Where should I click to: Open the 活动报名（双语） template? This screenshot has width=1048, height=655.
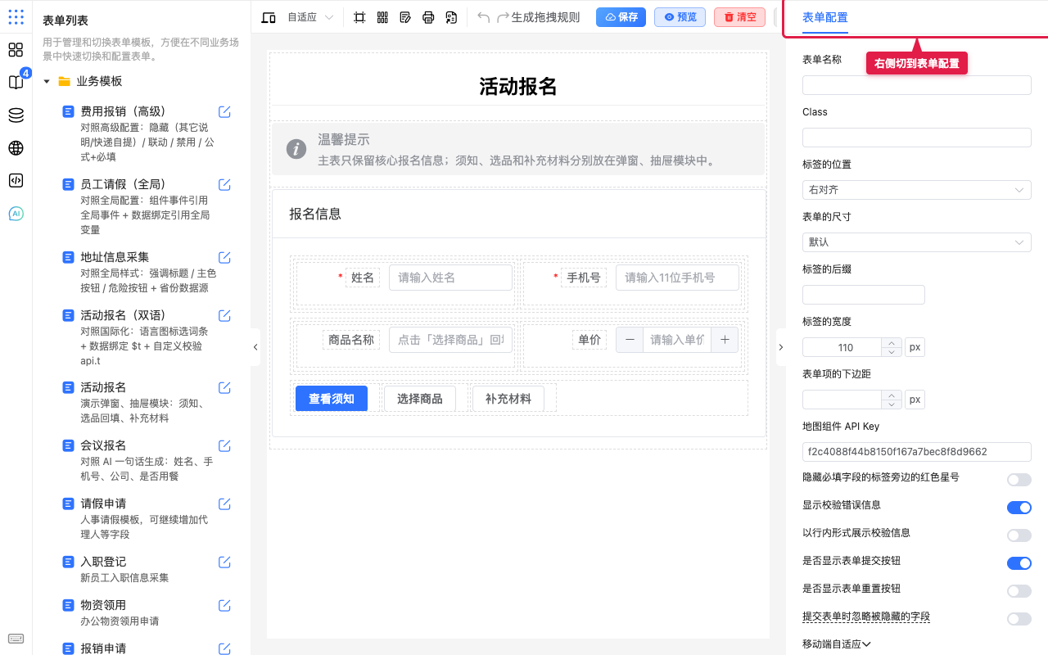pos(123,315)
